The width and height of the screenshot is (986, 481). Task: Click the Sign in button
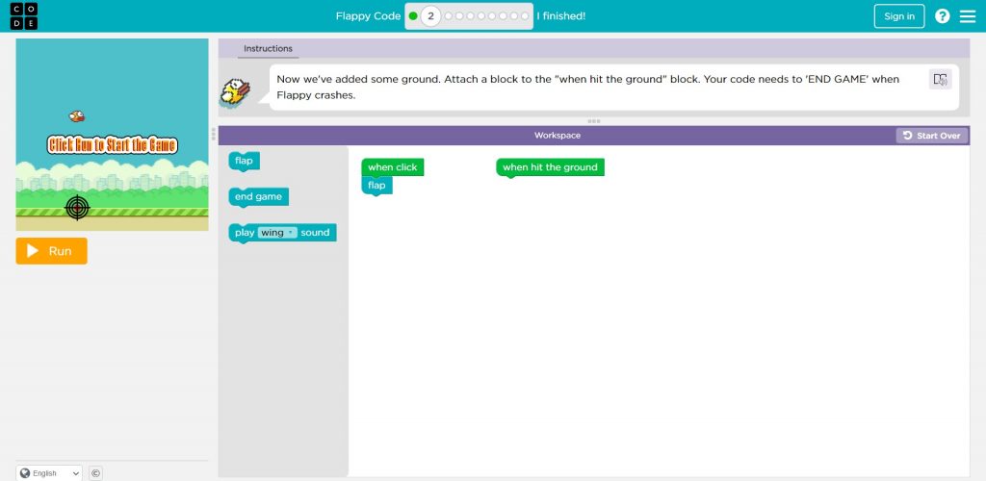coord(899,16)
